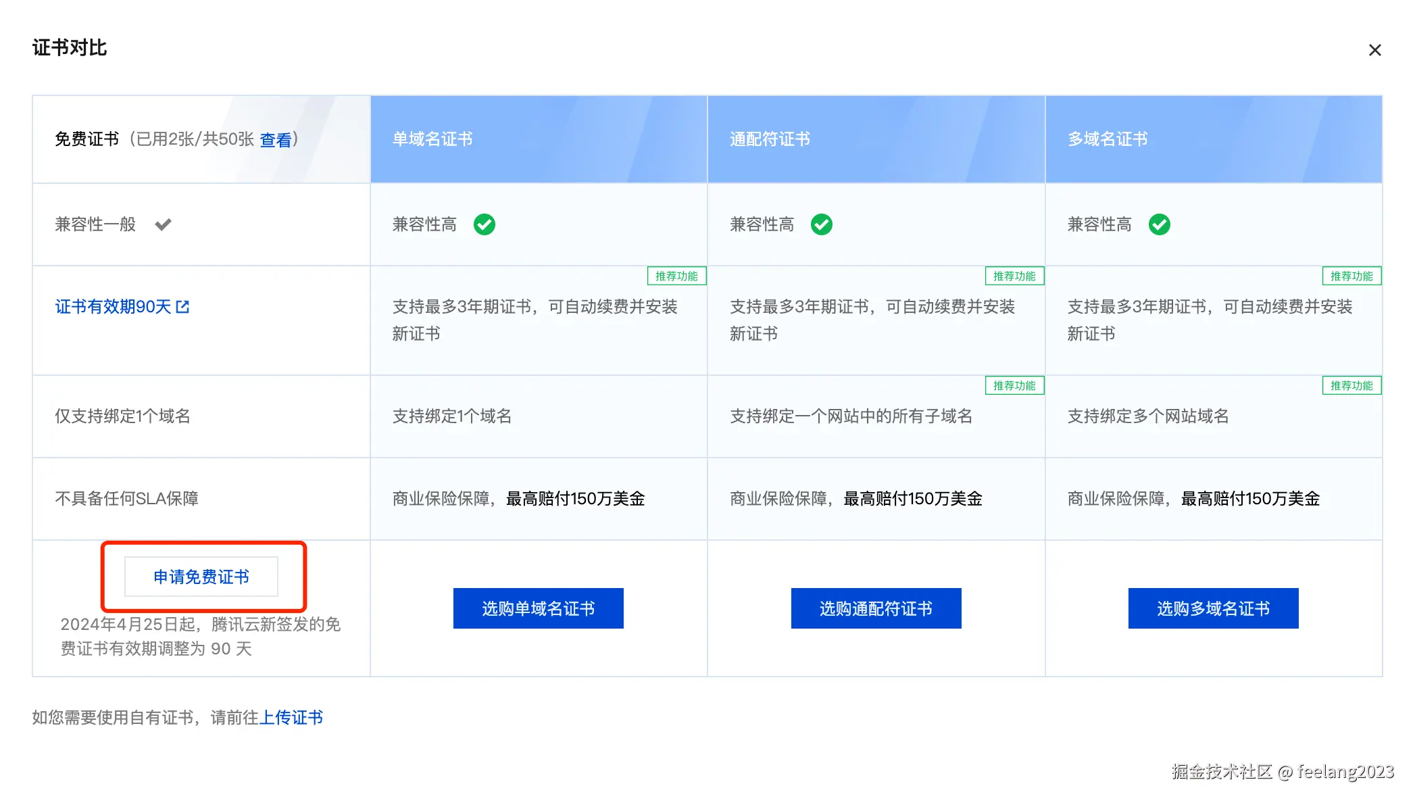The height and width of the screenshot is (803, 1415).
Task: Click 推荐功能 tag above 支持绑定多个网站域名
Action: pyautogui.click(x=1351, y=385)
